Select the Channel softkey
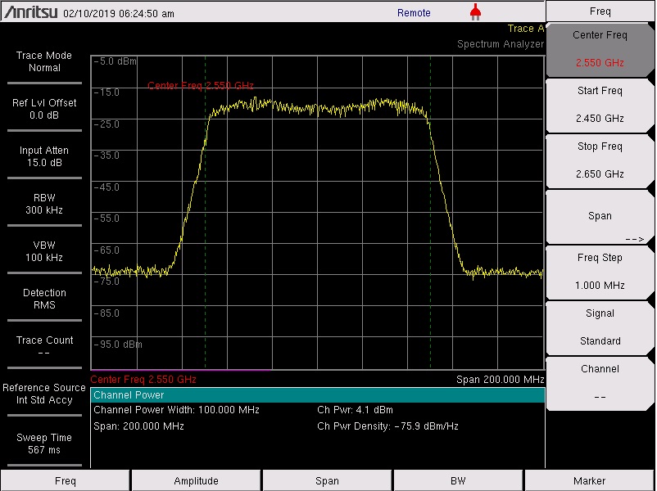 pos(600,383)
